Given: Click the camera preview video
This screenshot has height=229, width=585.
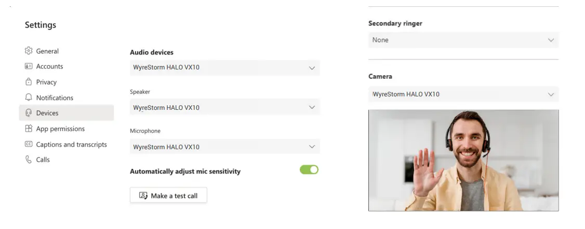Looking at the screenshot, I should pos(463,160).
